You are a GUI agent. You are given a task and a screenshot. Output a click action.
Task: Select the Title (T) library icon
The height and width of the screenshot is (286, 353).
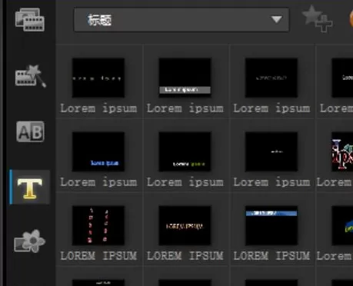coord(30,188)
